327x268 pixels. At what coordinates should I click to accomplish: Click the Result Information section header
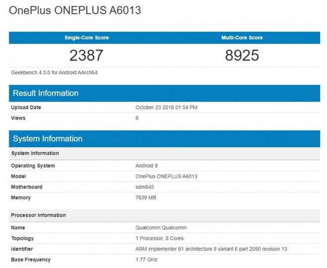click(164, 93)
